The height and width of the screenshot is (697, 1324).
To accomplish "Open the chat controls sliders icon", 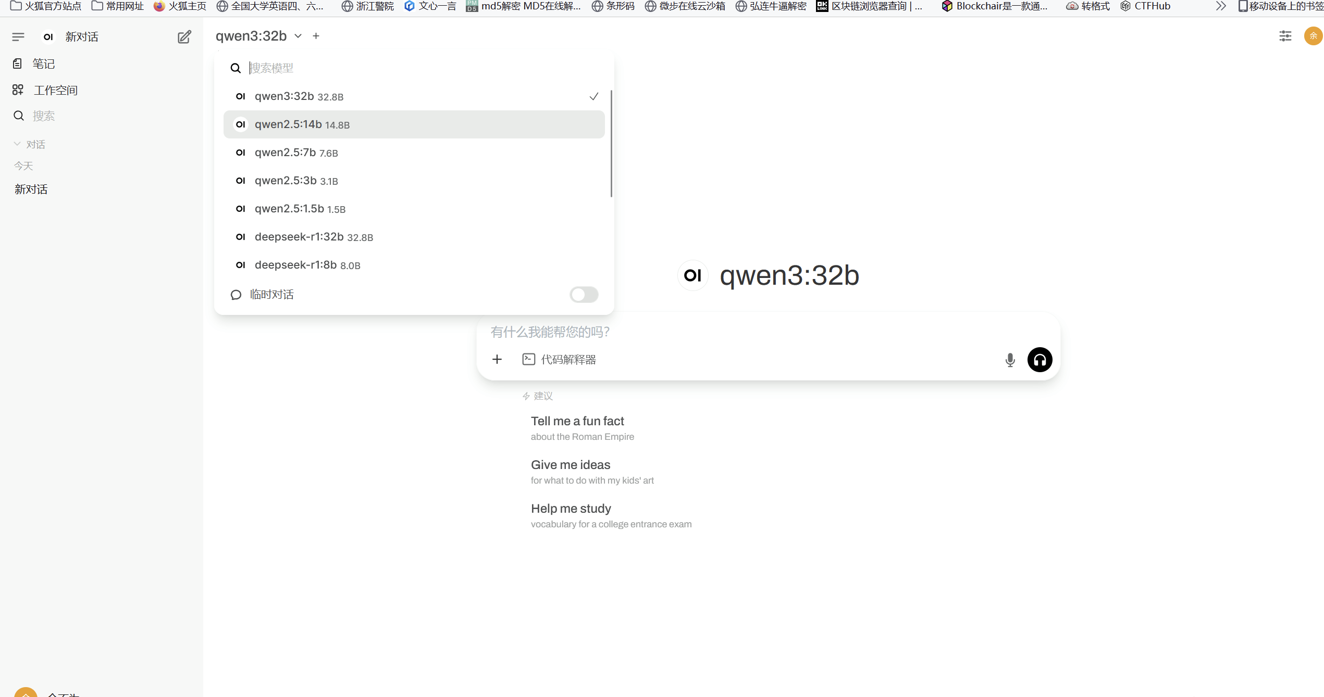I will point(1285,36).
